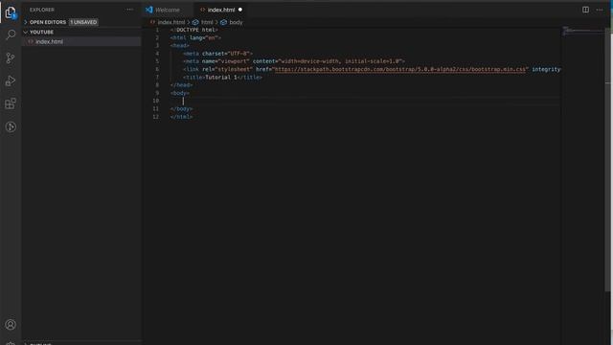
Task: Open the Extensions view
Action: (11, 103)
